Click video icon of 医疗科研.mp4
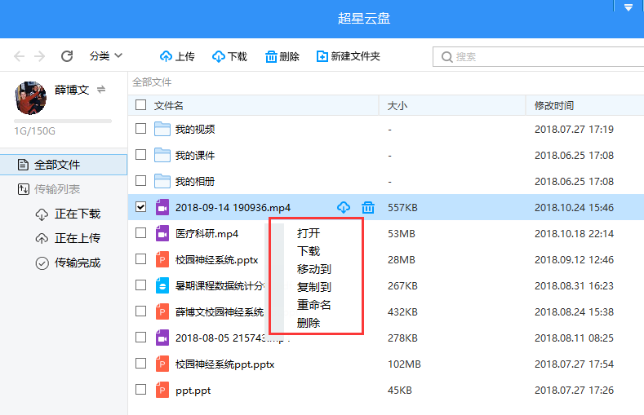This screenshot has height=415, width=644. coord(162,234)
